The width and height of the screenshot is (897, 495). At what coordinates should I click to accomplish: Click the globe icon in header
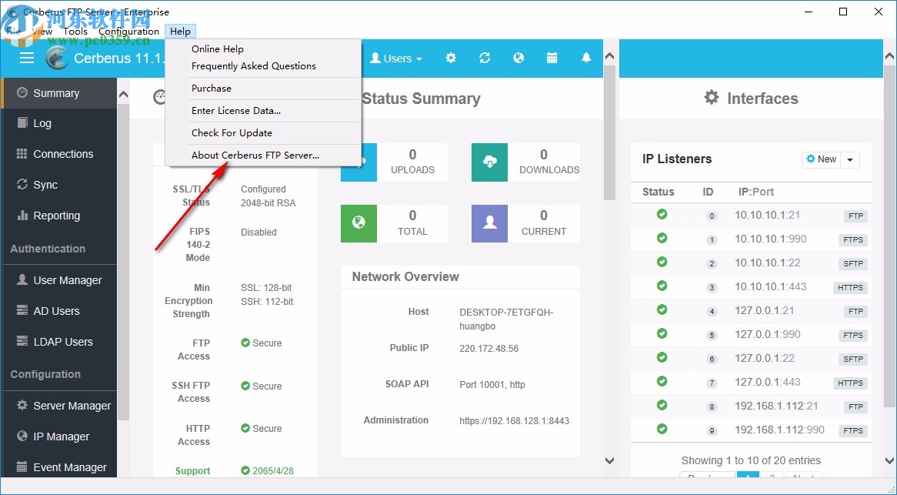pos(519,58)
